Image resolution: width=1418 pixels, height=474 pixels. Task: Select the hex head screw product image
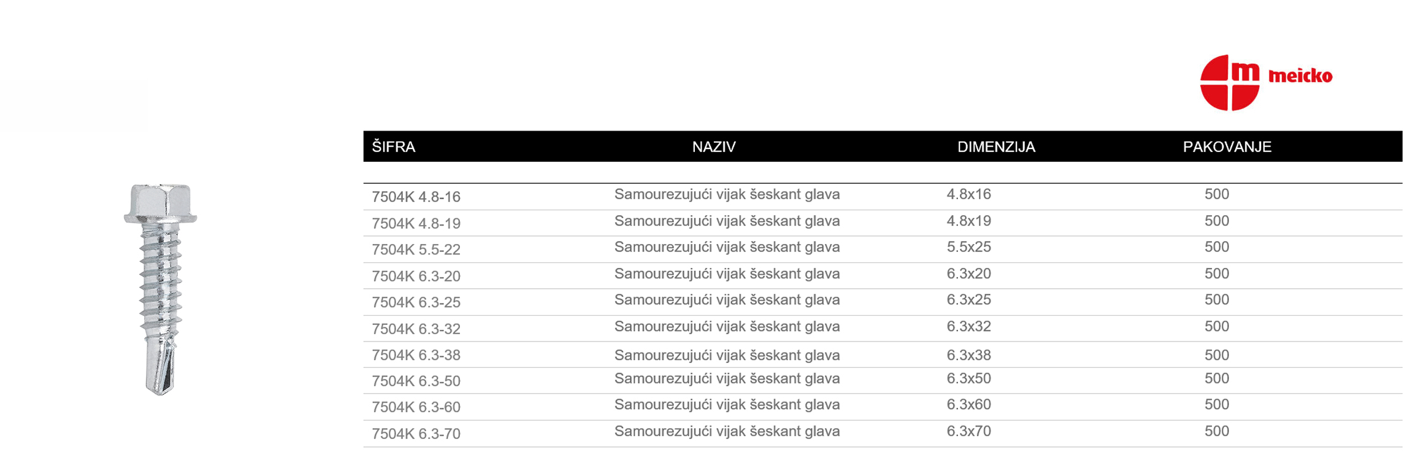pyautogui.click(x=160, y=289)
